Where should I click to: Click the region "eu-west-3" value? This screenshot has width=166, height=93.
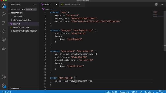[72, 16]
